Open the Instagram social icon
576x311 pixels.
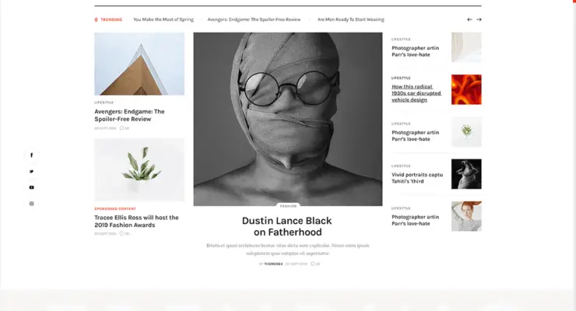32,204
